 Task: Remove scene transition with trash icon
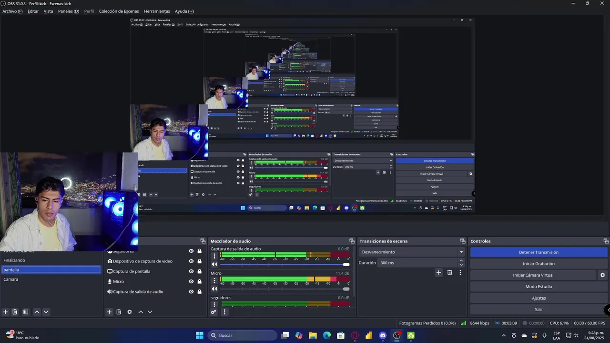click(x=449, y=272)
